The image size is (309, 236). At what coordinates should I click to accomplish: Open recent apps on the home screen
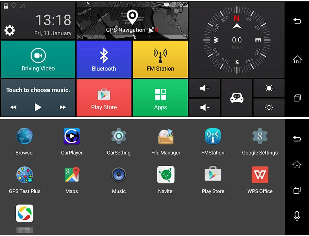(297, 98)
